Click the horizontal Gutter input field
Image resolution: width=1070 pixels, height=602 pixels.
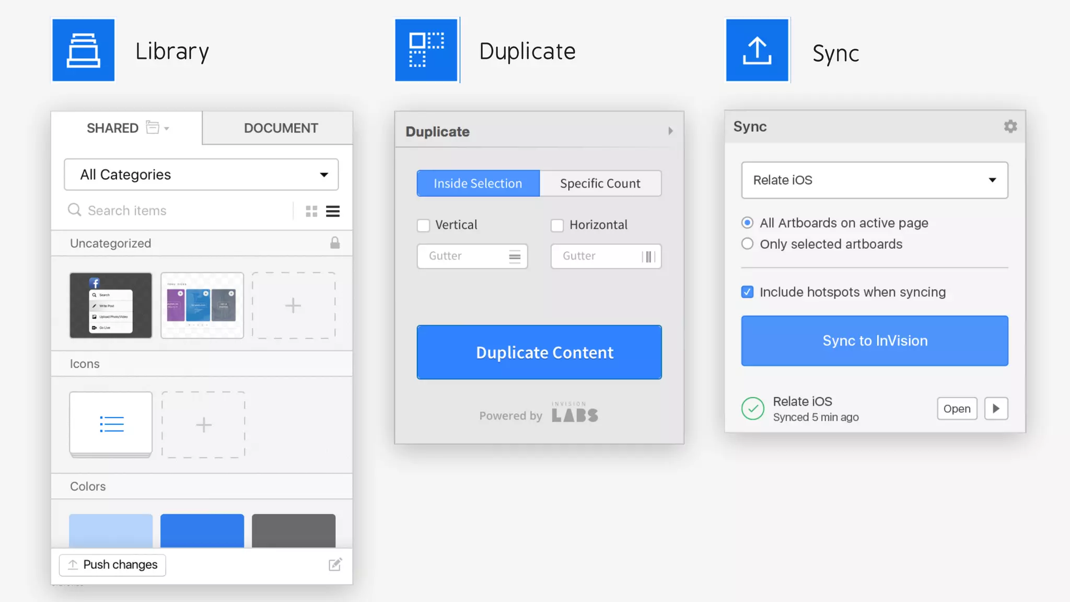point(606,256)
